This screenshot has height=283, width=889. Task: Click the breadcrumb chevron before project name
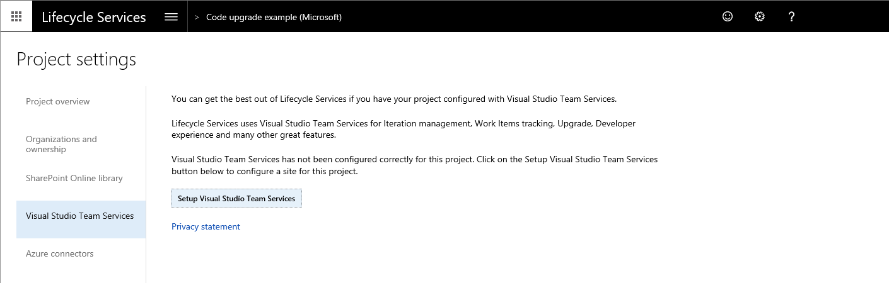pyautogui.click(x=197, y=18)
